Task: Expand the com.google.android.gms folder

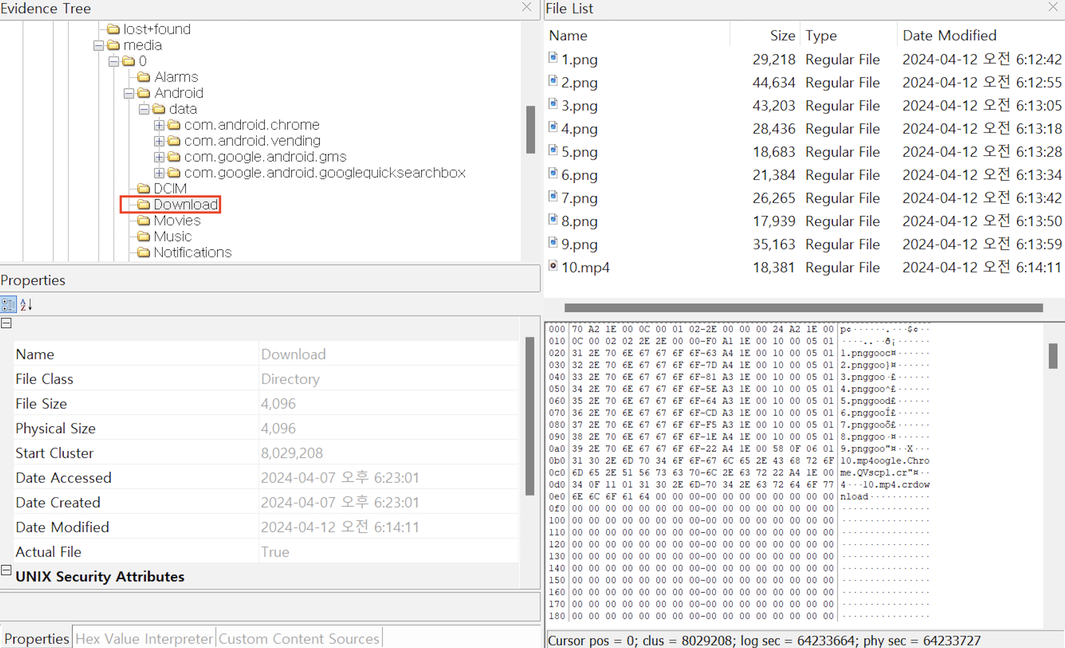Action: pyautogui.click(x=159, y=157)
